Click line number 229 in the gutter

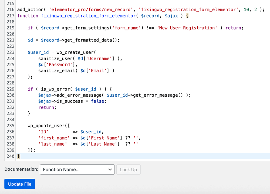coord(10,89)
